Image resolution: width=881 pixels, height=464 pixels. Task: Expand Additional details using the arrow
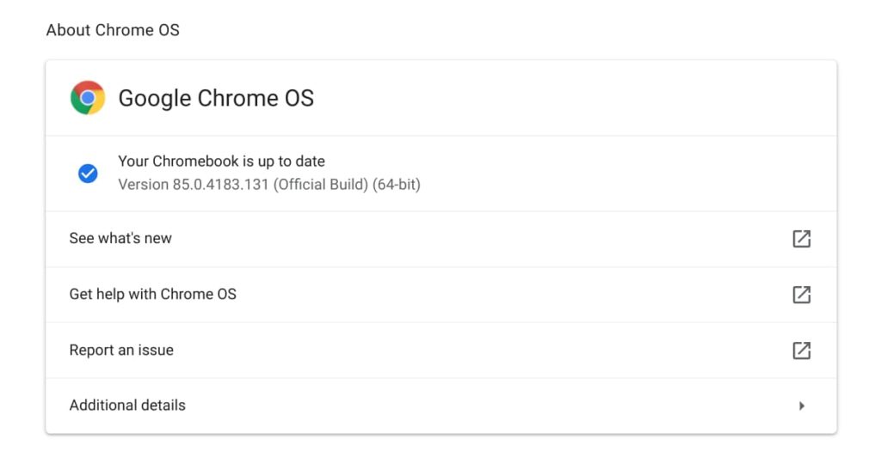802,406
